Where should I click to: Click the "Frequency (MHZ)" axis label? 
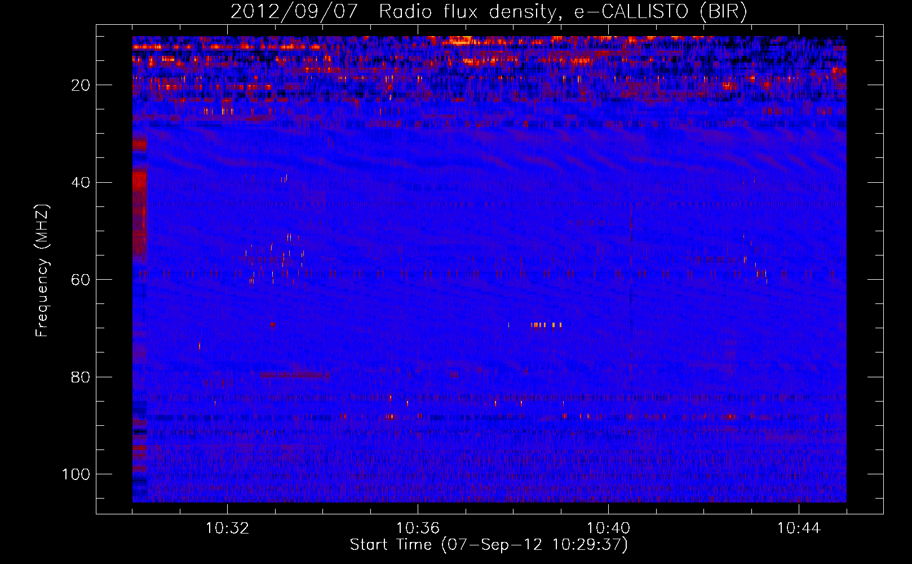42,271
